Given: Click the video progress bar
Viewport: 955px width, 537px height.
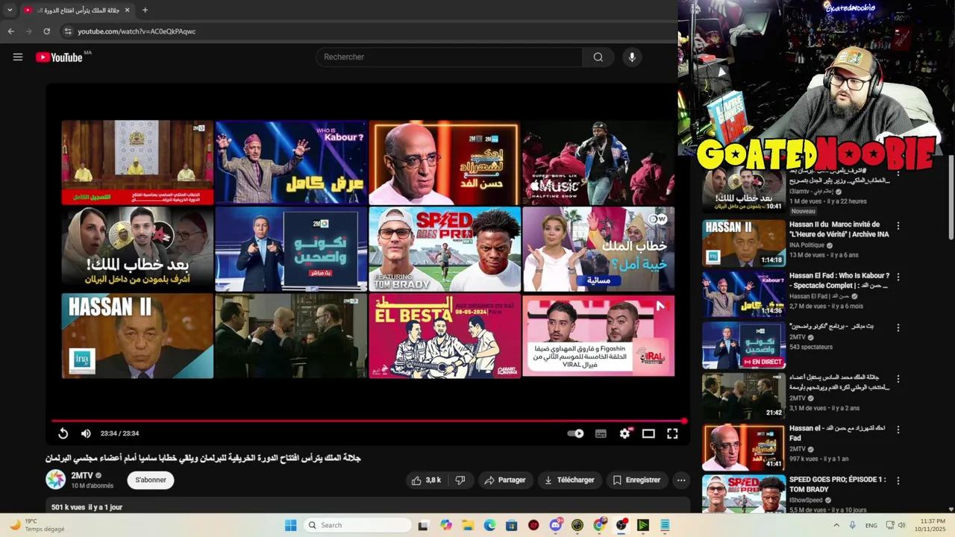Looking at the screenshot, I should click(368, 421).
